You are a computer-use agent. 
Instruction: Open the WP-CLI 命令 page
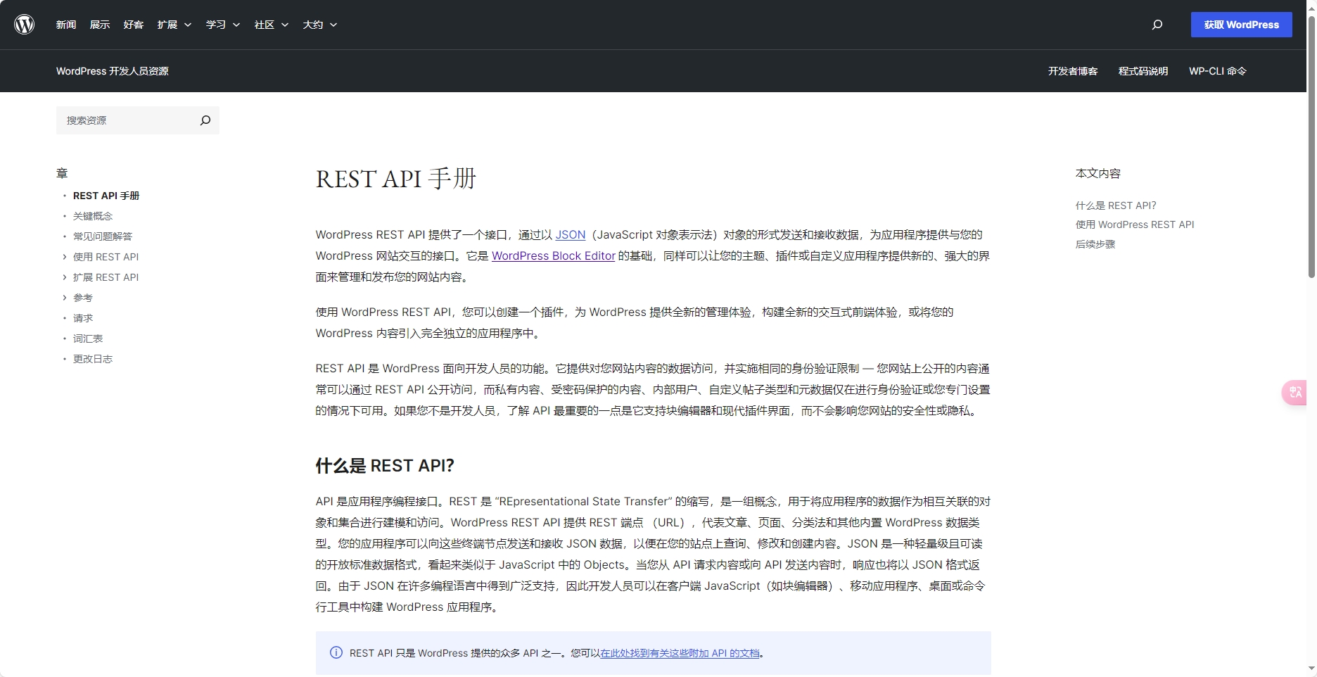click(x=1218, y=71)
